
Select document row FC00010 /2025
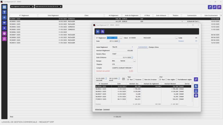pos(143,99)
